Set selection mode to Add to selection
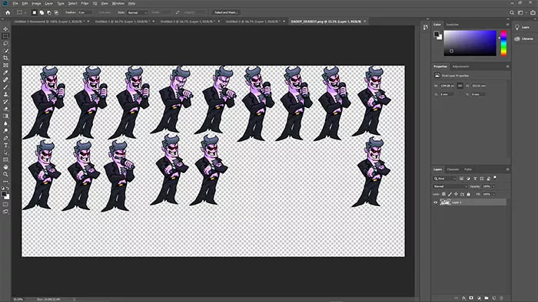Image resolution: width=538 pixels, height=302 pixels. tap(42, 13)
